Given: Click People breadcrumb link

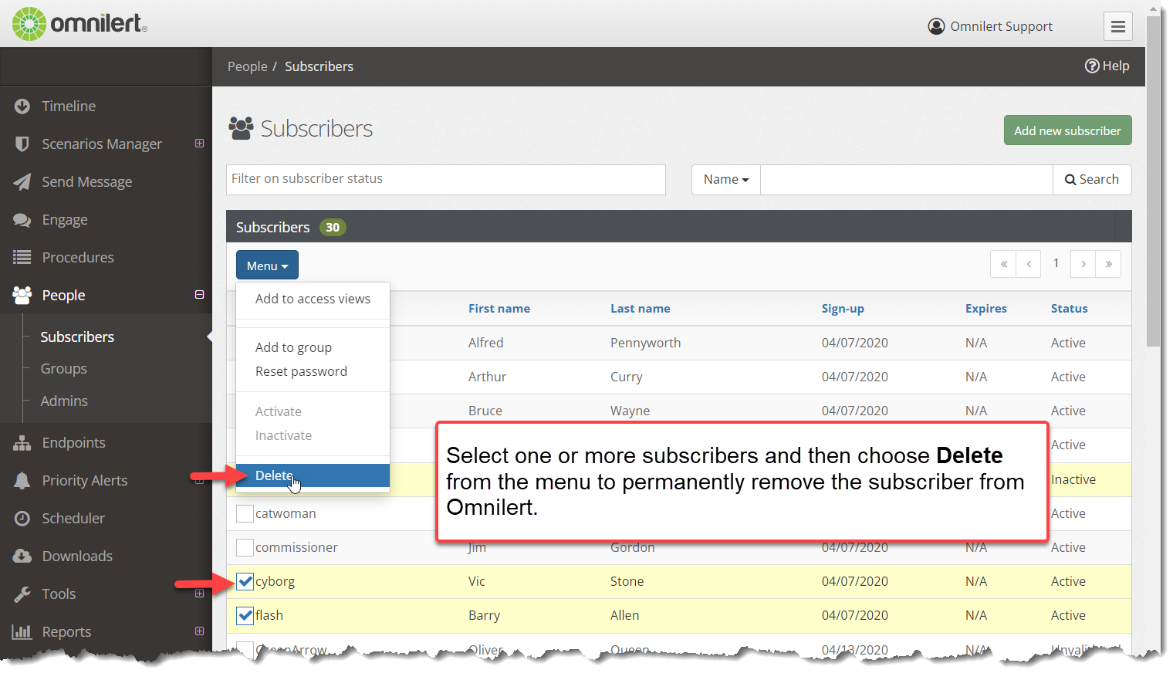Looking at the screenshot, I should point(248,66).
